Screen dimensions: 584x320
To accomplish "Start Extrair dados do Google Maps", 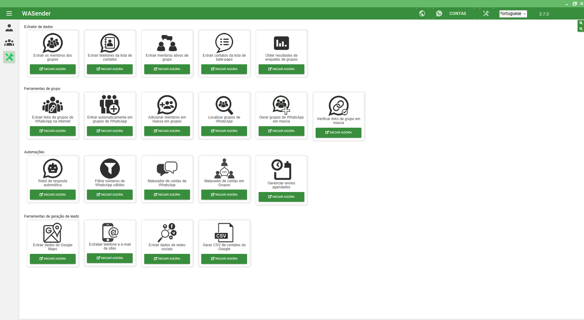I will [x=53, y=259].
